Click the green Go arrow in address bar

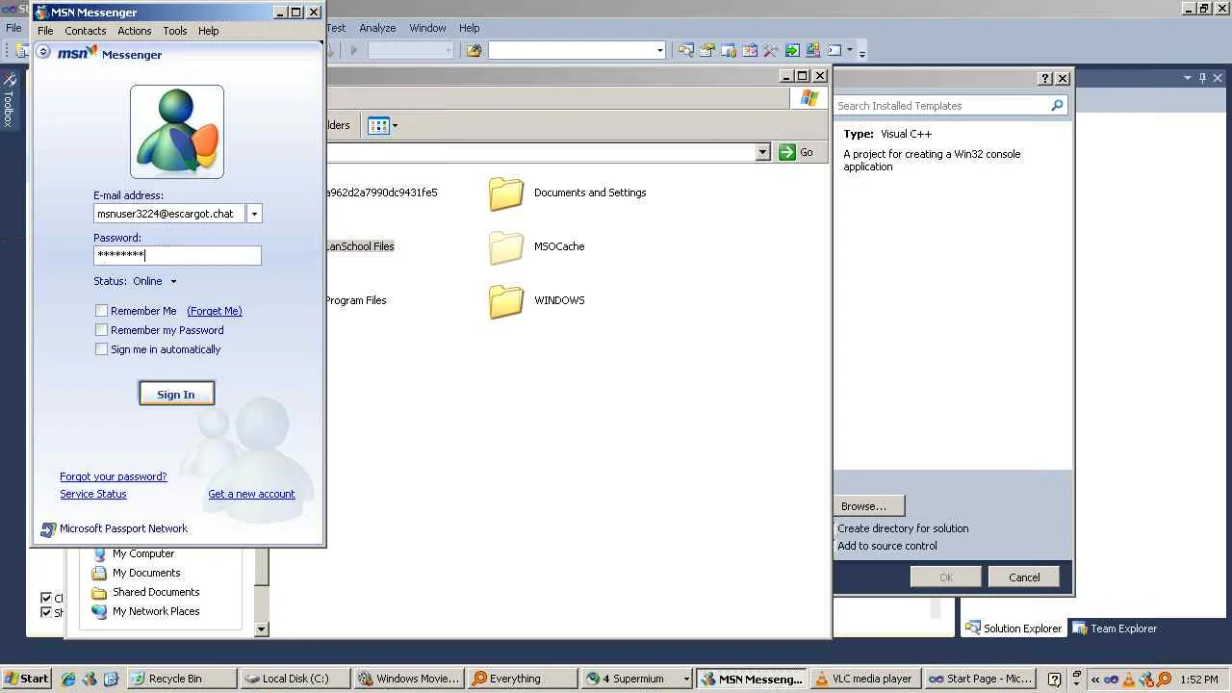(x=787, y=152)
